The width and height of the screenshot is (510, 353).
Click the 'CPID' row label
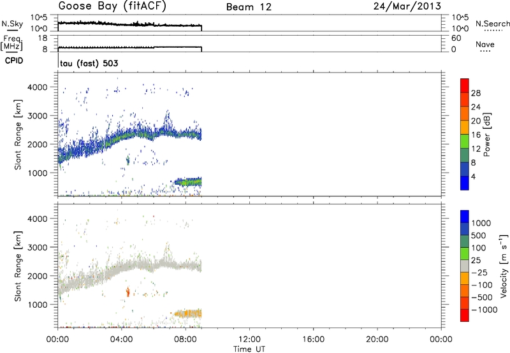[13, 61]
